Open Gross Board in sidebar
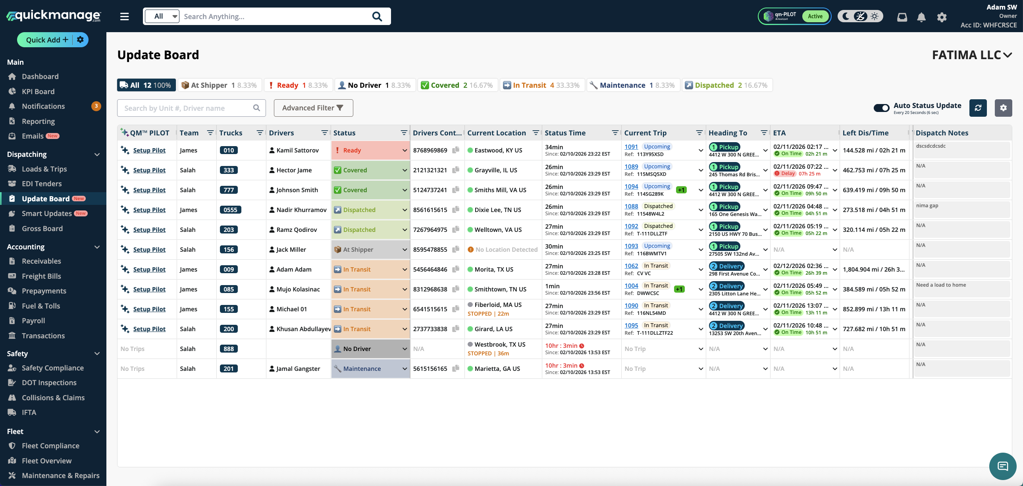1023x486 pixels. (42, 228)
